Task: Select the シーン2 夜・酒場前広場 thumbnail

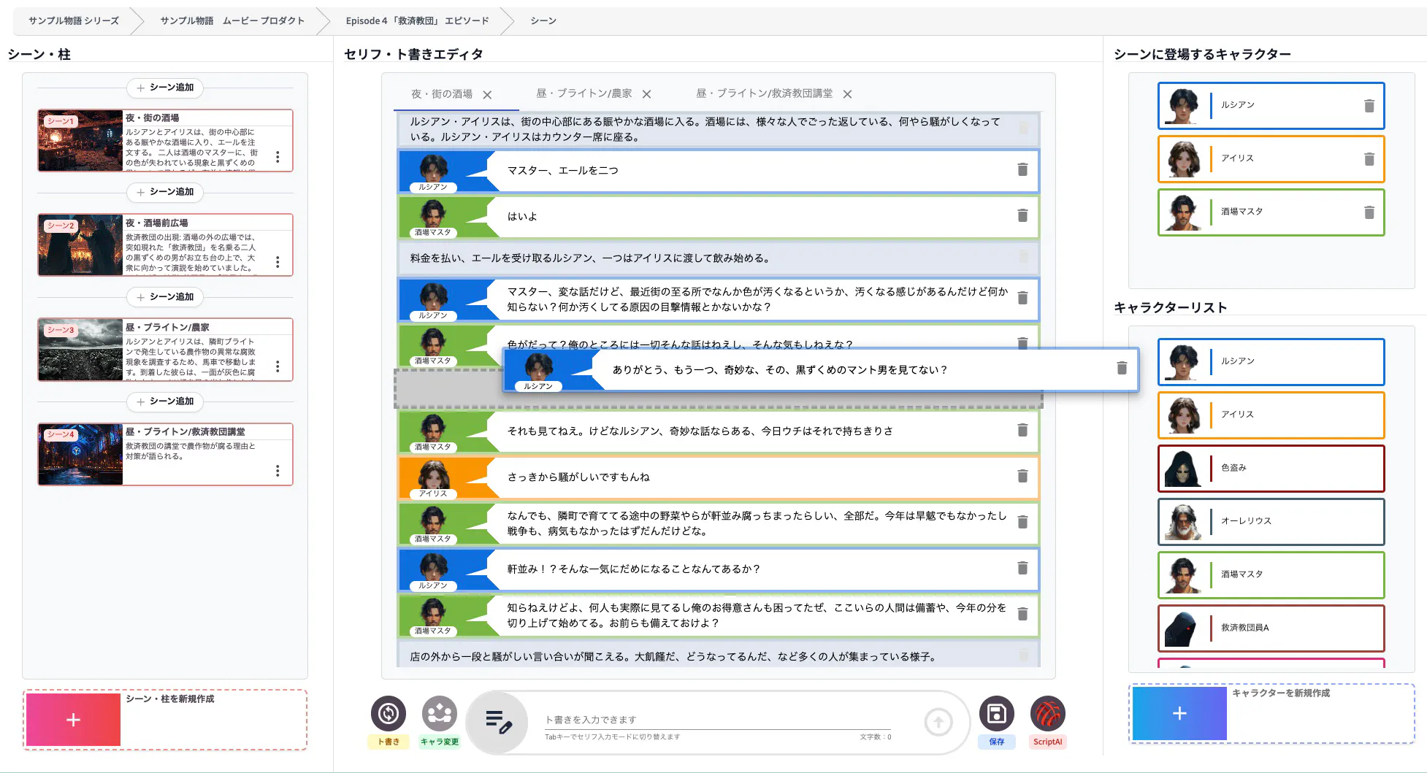Action: [x=80, y=245]
